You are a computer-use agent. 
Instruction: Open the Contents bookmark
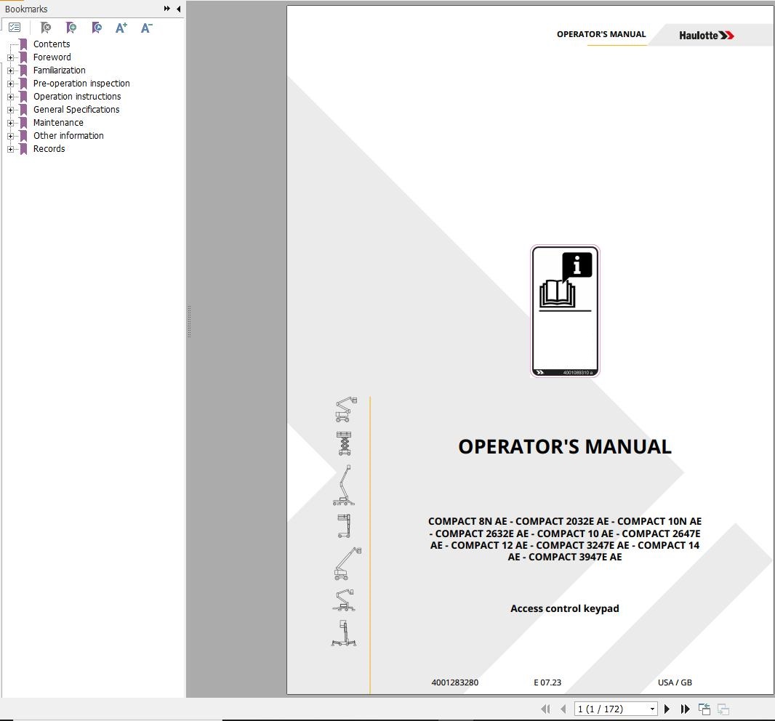click(x=52, y=44)
